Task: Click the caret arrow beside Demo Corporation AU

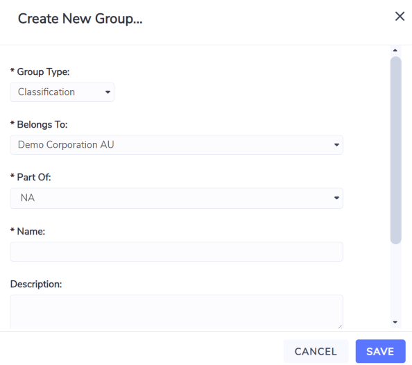Action: pos(336,144)
